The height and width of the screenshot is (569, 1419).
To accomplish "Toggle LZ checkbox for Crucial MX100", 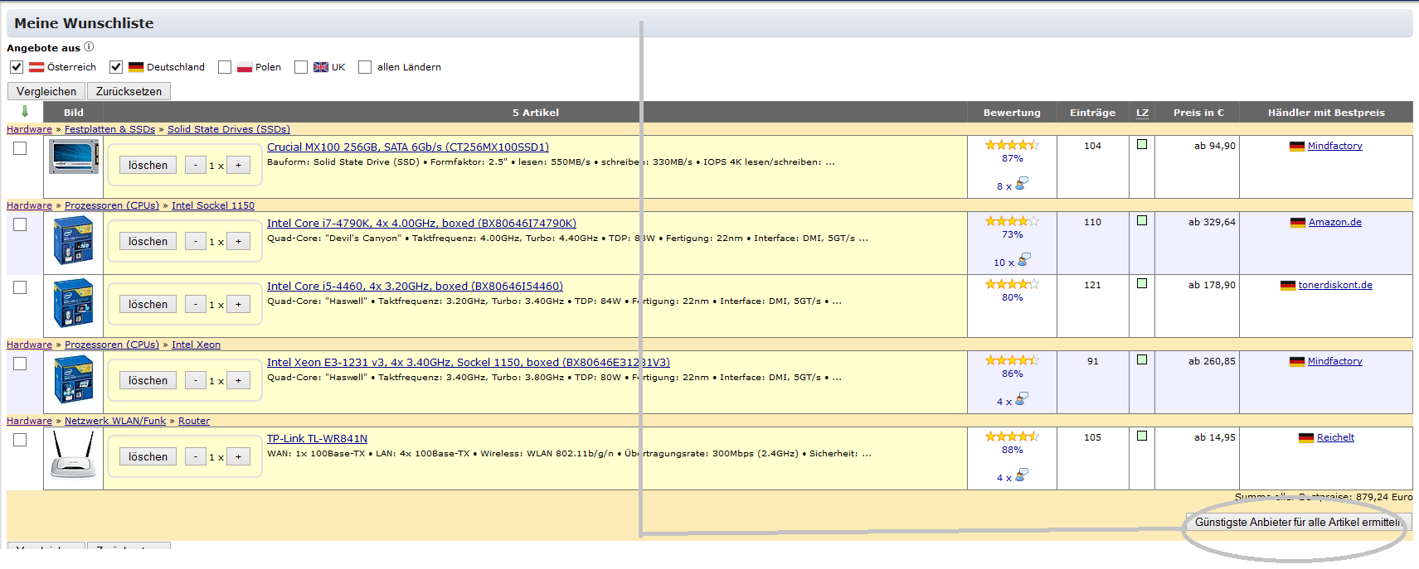I will point(1142,144).
